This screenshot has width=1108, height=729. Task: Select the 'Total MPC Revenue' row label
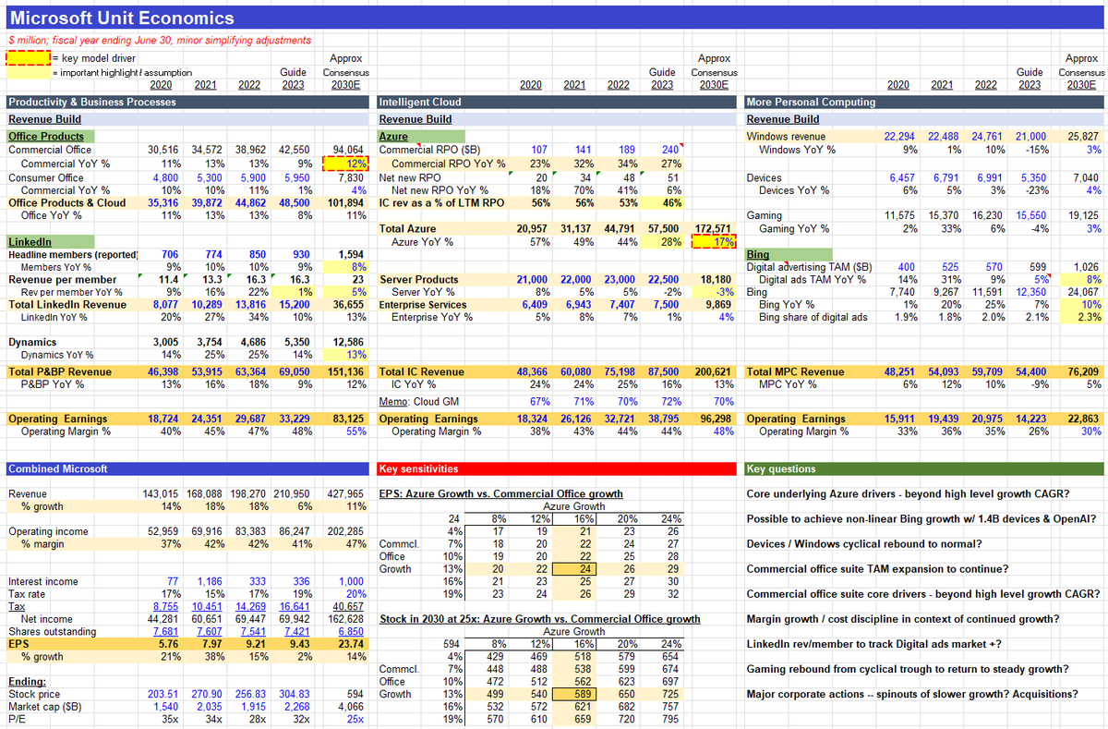[x=795, y=372]
